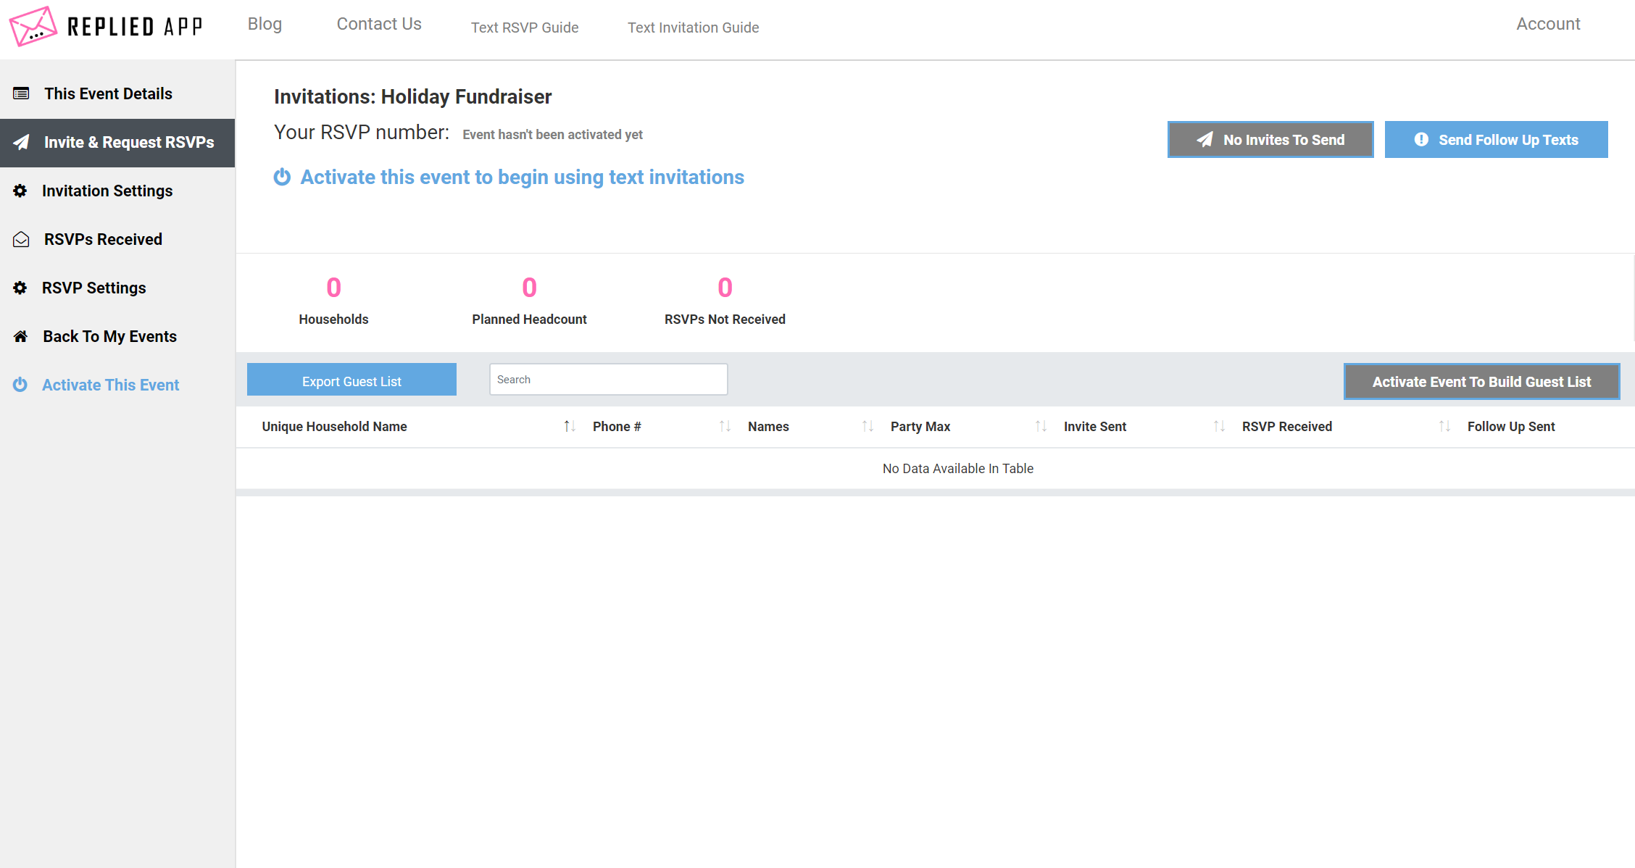Open Invitation Settings panel
1635x868 pixels.
click(x=107, y=191)
